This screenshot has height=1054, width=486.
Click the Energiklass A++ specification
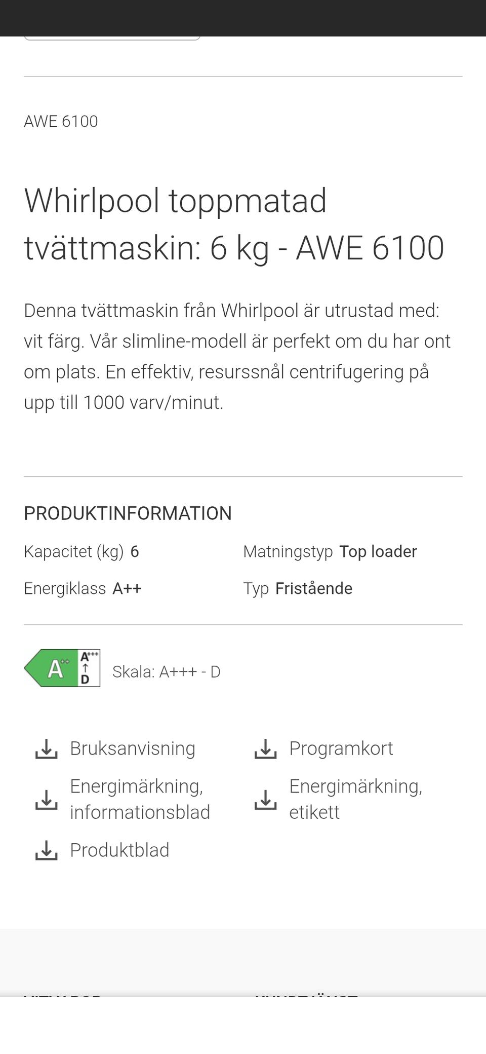[x=83, y=588]
